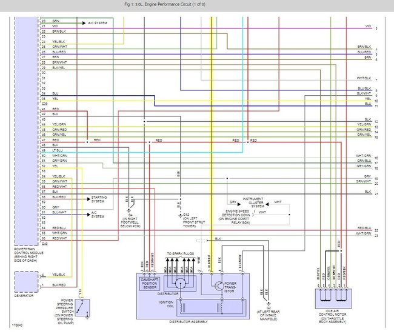
Task: Click pin 26 'BLU/RED' label on PCM
Action: 59,52
